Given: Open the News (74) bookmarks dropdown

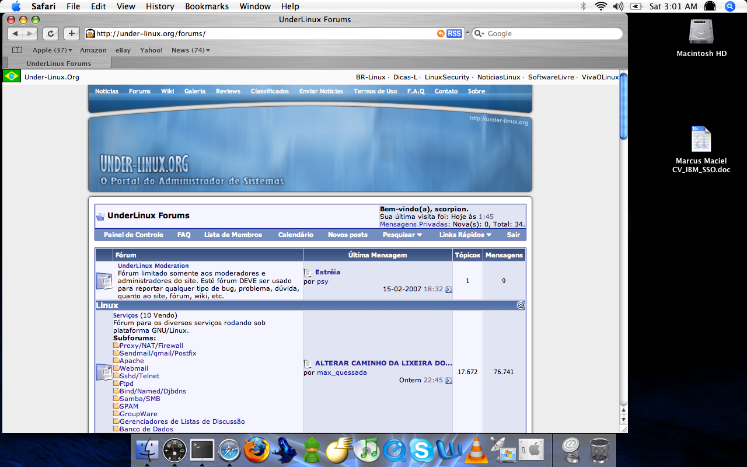Looking at the screenshot, I should pos(191,50).
